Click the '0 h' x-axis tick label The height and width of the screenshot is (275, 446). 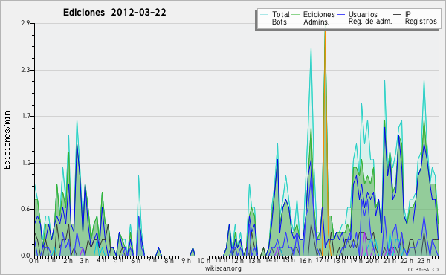coord(33,260)
